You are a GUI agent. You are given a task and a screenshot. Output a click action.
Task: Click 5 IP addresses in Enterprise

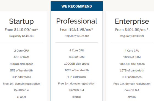coord(132,77)
